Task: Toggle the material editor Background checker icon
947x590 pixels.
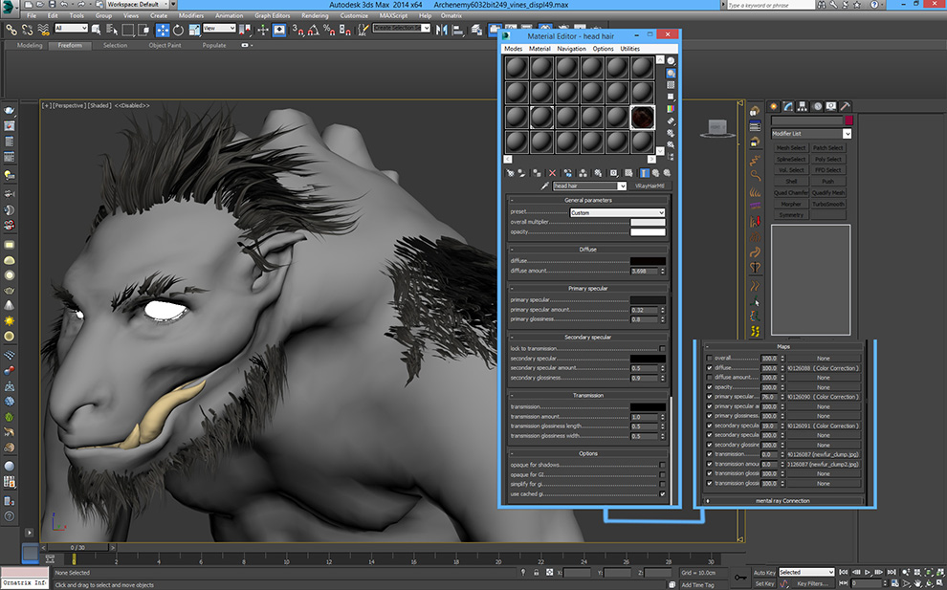Action: click(x=672, y=86)
